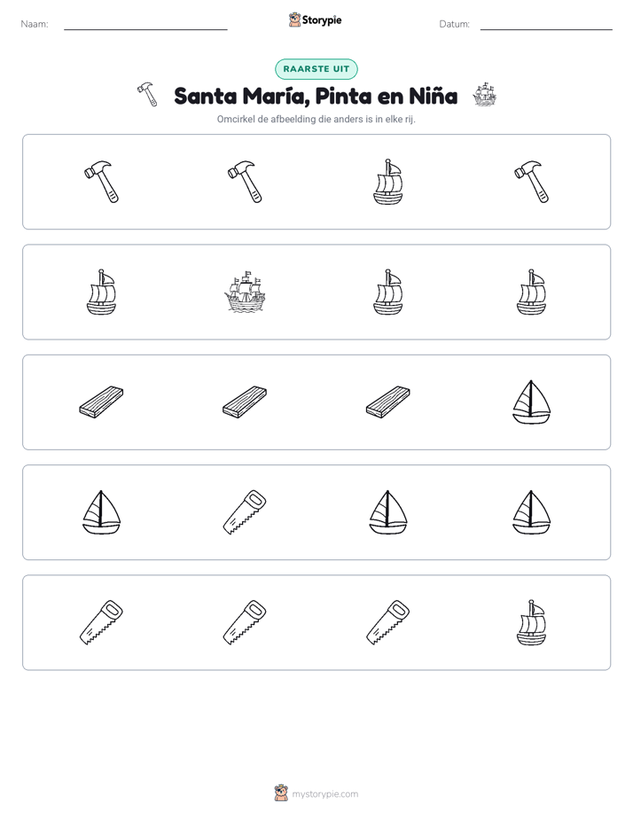Circle the sailing ship in the hammer row
This screenshot has height=819, width=633.
click(x=387, y=182)
